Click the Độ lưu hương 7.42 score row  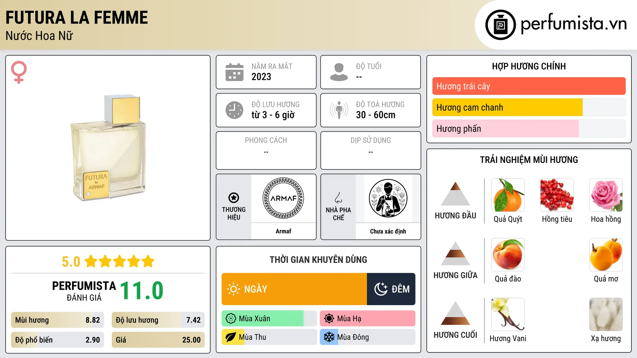[158, 320]
